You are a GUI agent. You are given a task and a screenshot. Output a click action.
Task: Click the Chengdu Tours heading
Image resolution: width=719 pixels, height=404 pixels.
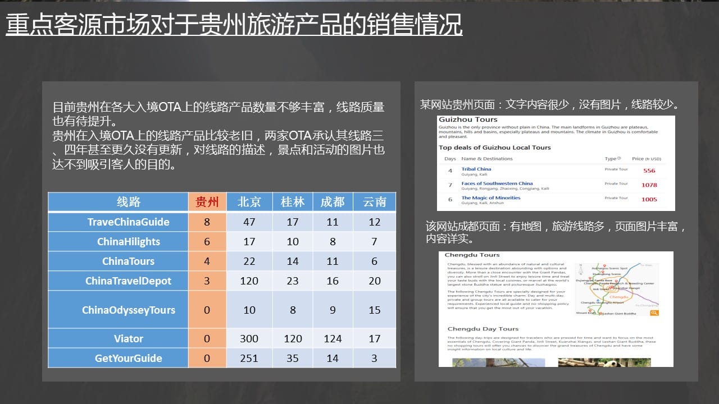[x=472, y=255]
